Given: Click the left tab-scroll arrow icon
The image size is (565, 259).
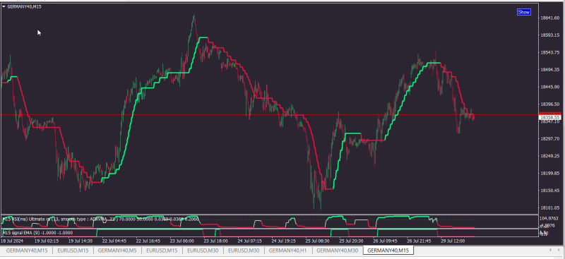Looking at the screenshot, I should click(x=550, y=250).
